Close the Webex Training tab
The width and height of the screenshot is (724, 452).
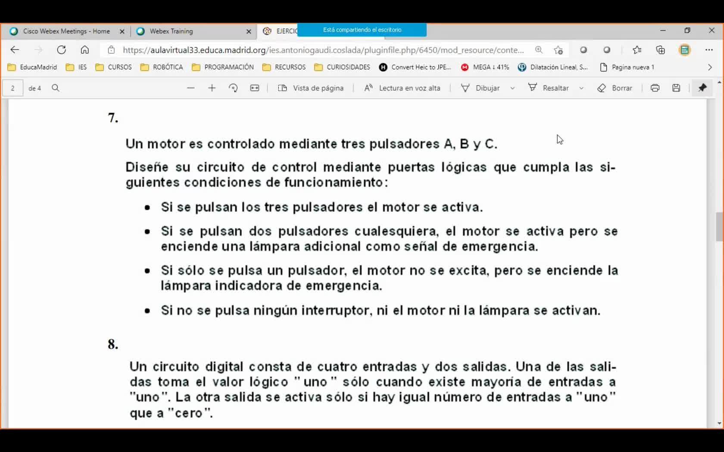coord(249,31)
